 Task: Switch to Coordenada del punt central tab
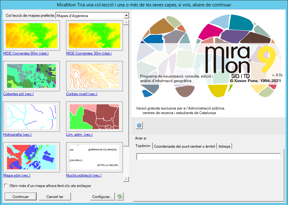click(184, 146)
